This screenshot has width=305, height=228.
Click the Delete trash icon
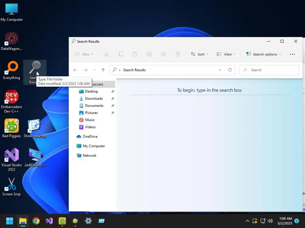tap(178, 54)
